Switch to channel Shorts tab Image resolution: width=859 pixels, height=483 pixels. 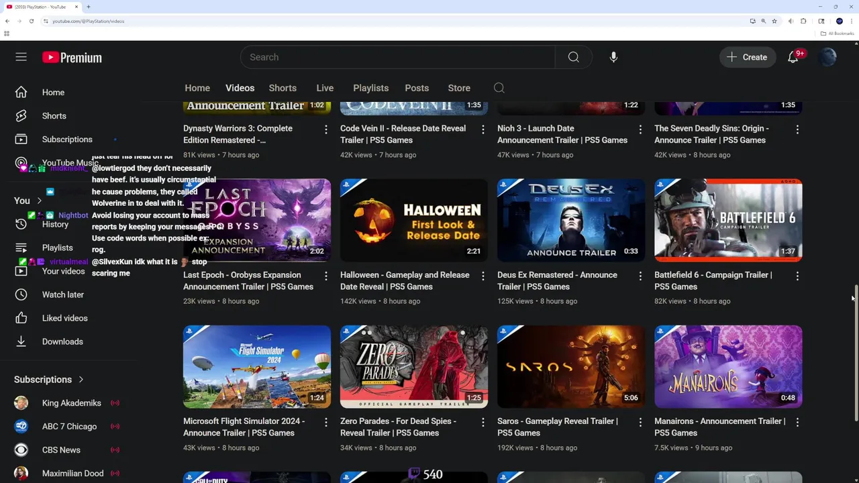[283, 88]
